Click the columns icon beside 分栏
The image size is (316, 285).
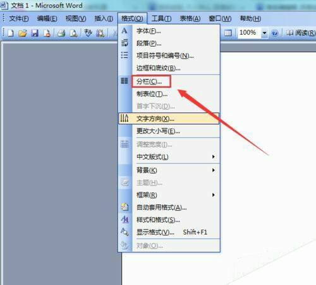[x=125, y=81]
